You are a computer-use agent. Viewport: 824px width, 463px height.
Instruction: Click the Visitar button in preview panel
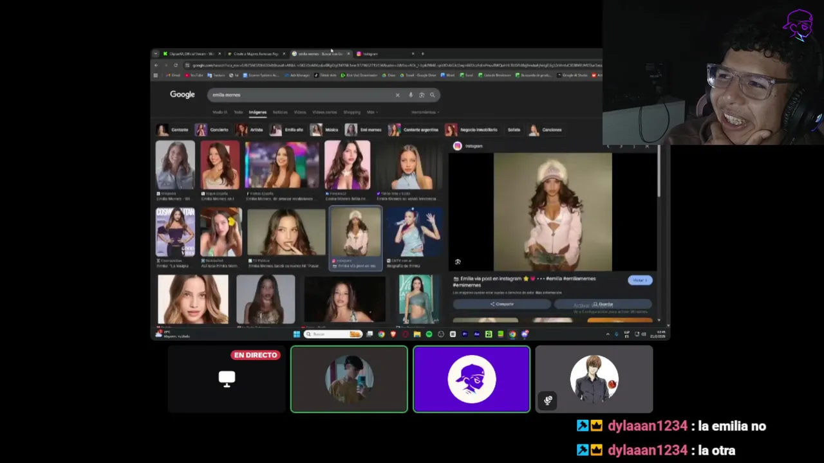point(640,280)
